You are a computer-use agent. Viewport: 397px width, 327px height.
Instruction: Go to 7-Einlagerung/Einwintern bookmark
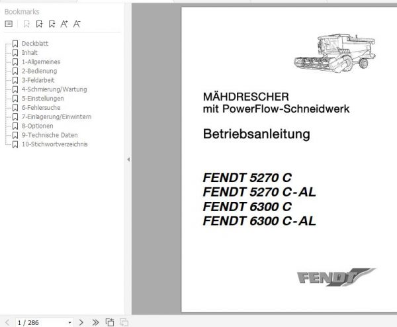(x=56, y=117)
